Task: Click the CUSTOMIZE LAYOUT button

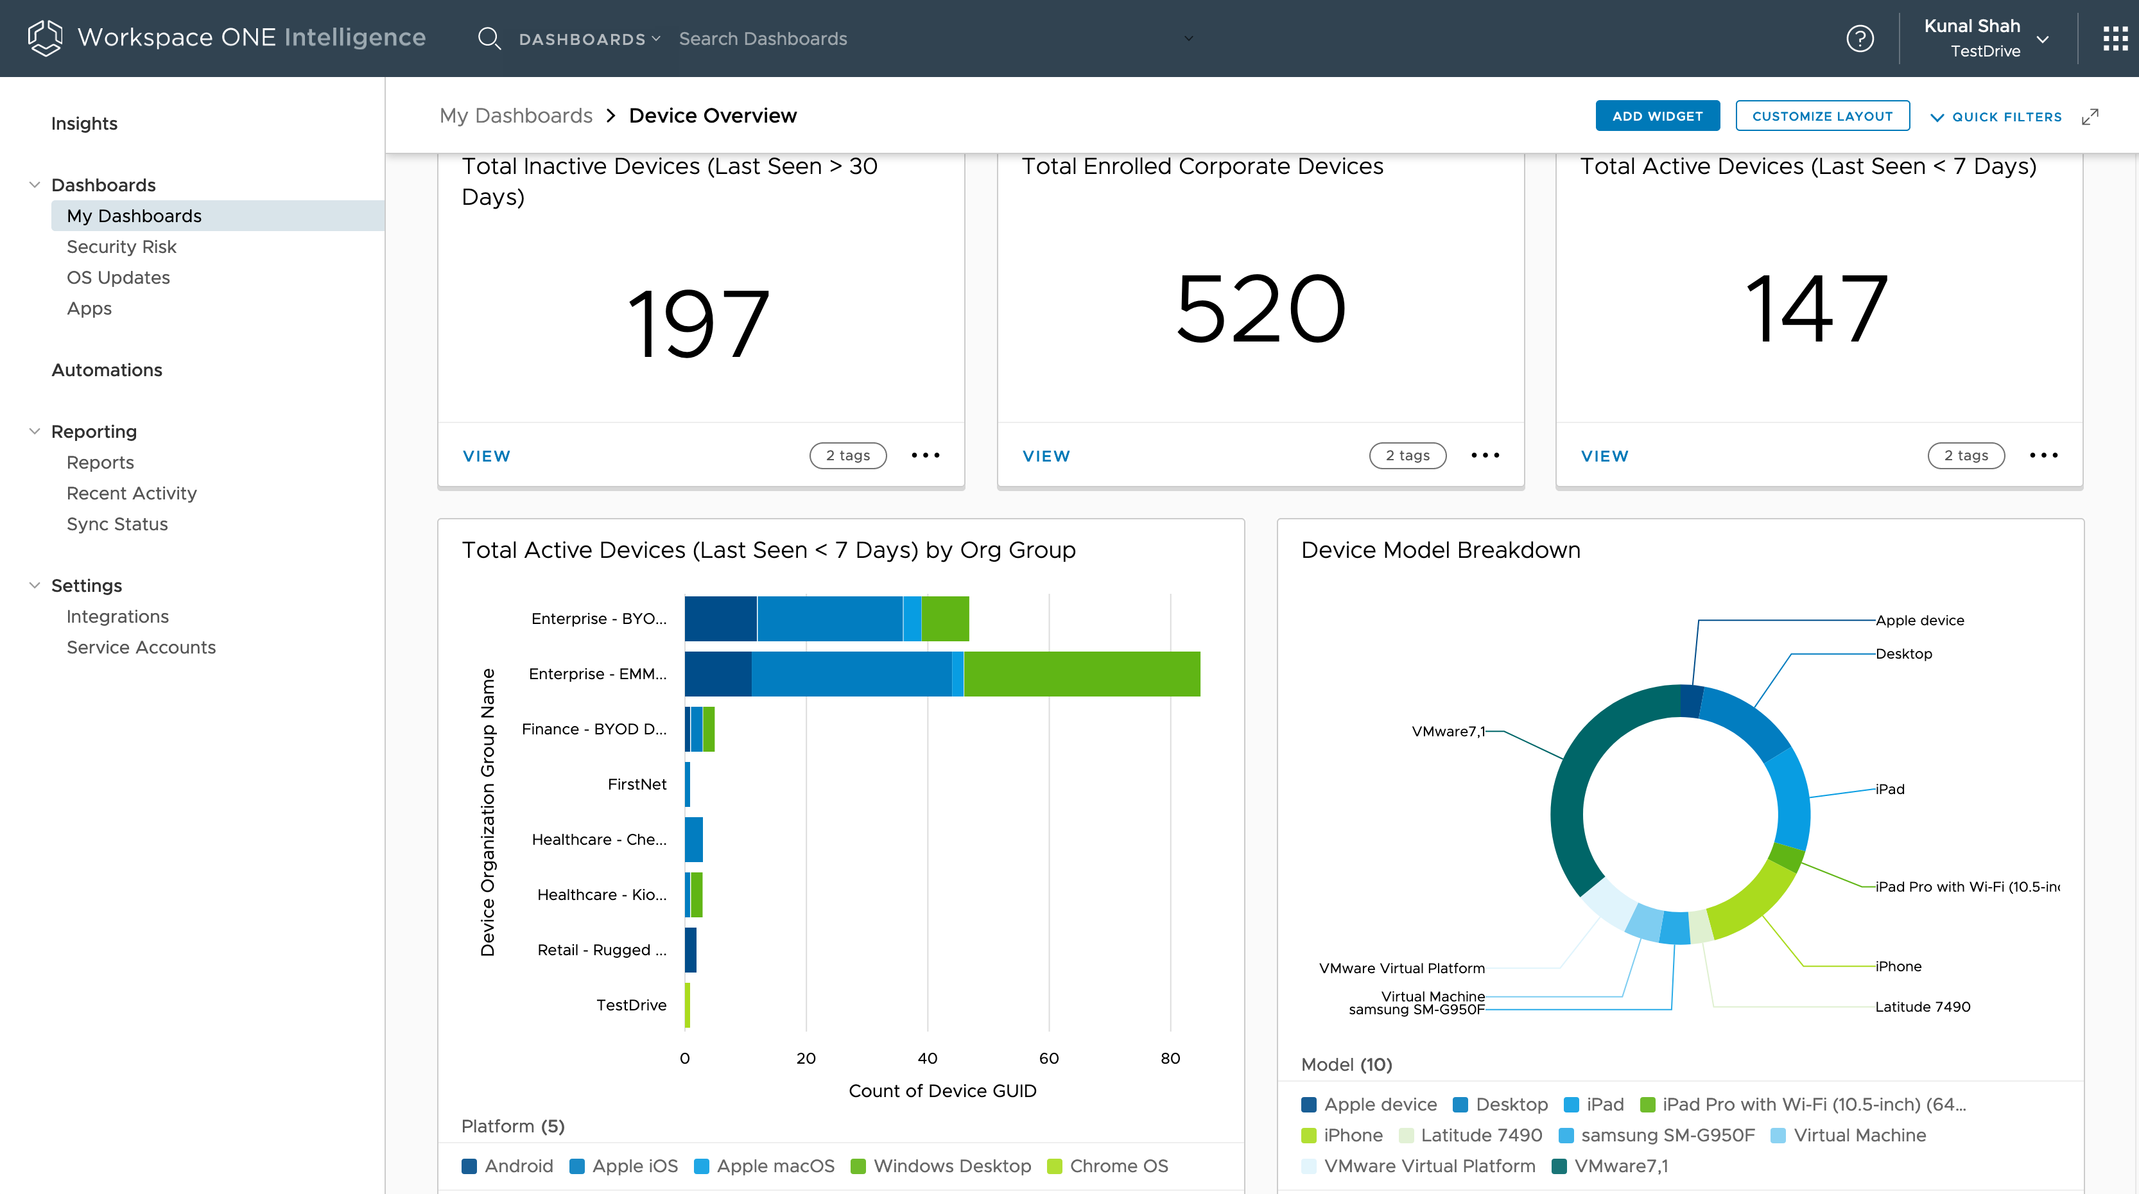Action: pos(1823,116)
